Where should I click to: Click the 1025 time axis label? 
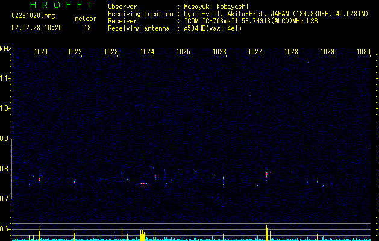[x=183, y=52]
